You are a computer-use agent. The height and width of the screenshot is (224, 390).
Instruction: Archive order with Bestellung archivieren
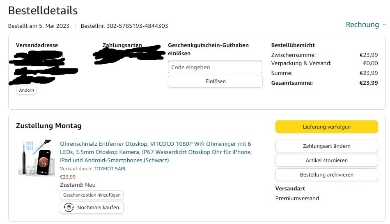pos(327,175)
